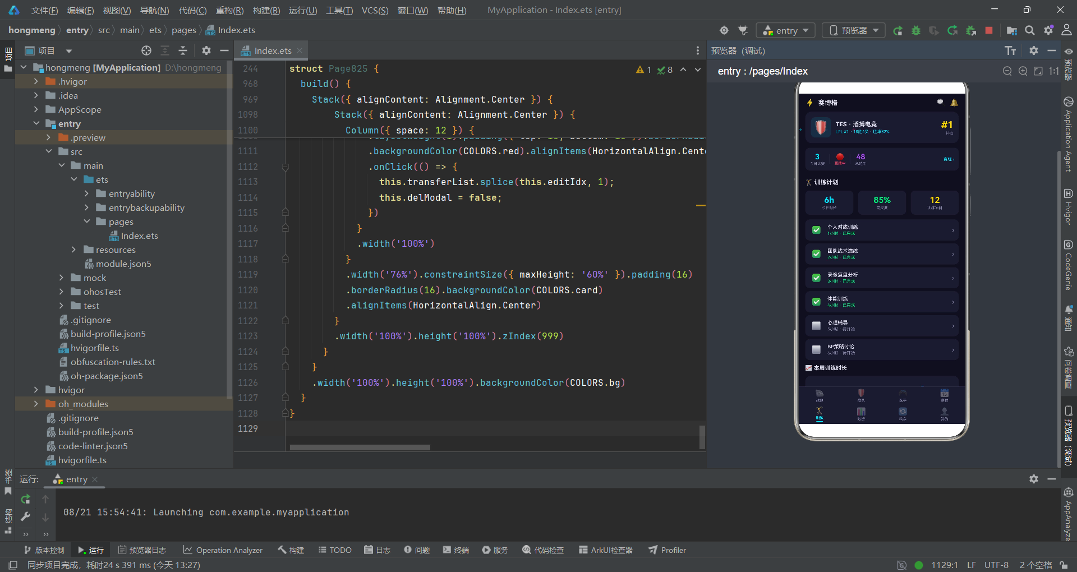Open the Search Everywhere magnifier icon
The height and width of the screenshot is (572, 1077).
click(x=1030, y=30)
